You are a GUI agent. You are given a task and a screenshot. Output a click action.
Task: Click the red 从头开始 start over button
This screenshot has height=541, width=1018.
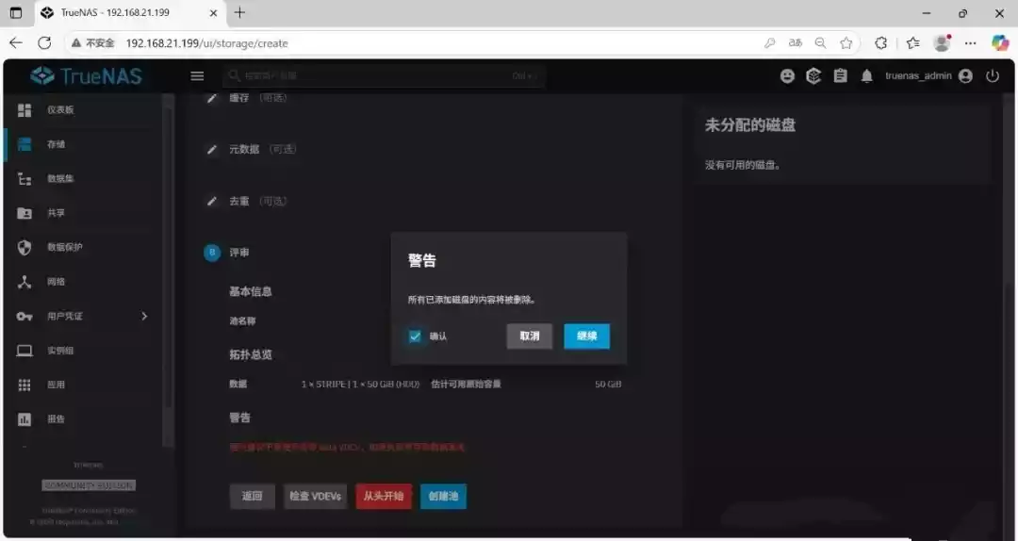[x=383, y=496]
